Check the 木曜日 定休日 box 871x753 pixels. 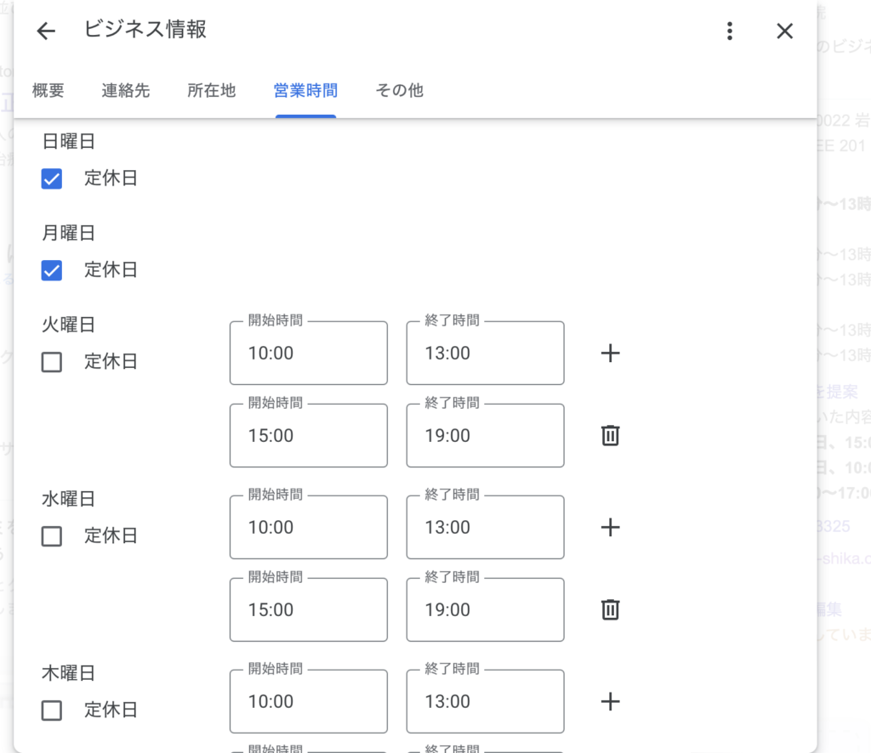[x=52, y=711]
